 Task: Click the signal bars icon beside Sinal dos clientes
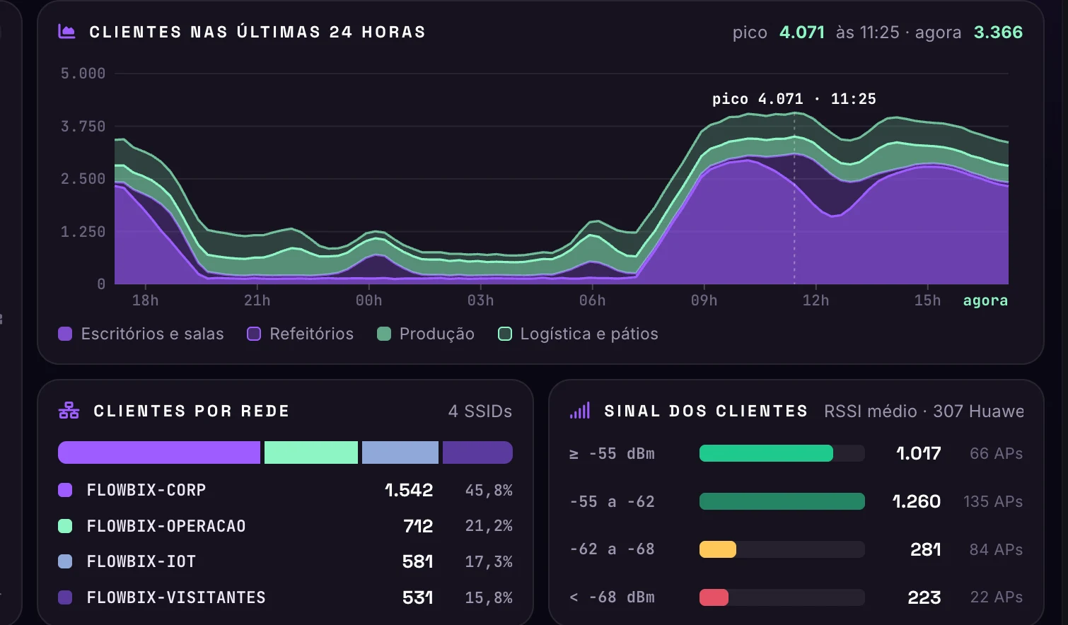pos(580,411)
